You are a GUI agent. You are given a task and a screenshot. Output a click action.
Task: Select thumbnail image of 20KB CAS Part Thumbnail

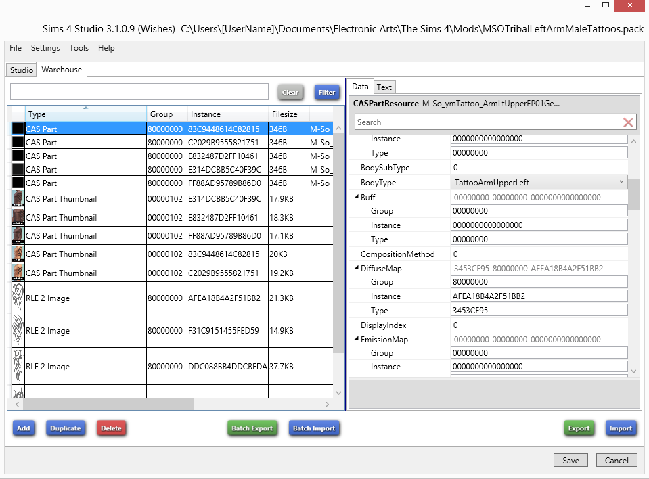click(x=18, y=254)
